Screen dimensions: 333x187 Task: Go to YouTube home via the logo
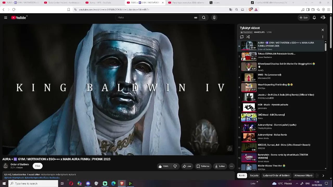pos(19,18)
